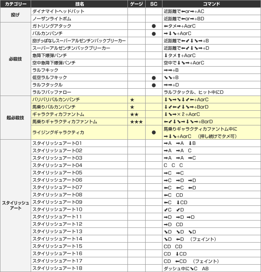Click 急降下爆弾パンチ move name
261x272 pixels.
[x=50, y=55]
